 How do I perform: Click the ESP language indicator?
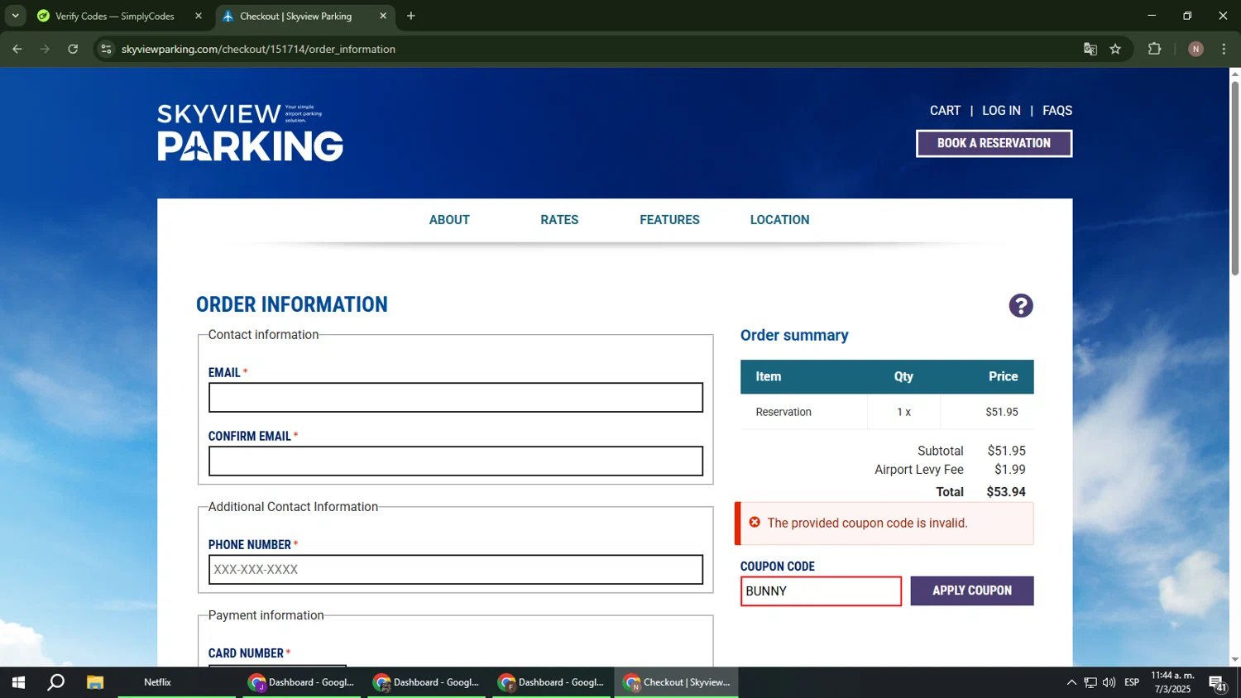coord(1132,682)
